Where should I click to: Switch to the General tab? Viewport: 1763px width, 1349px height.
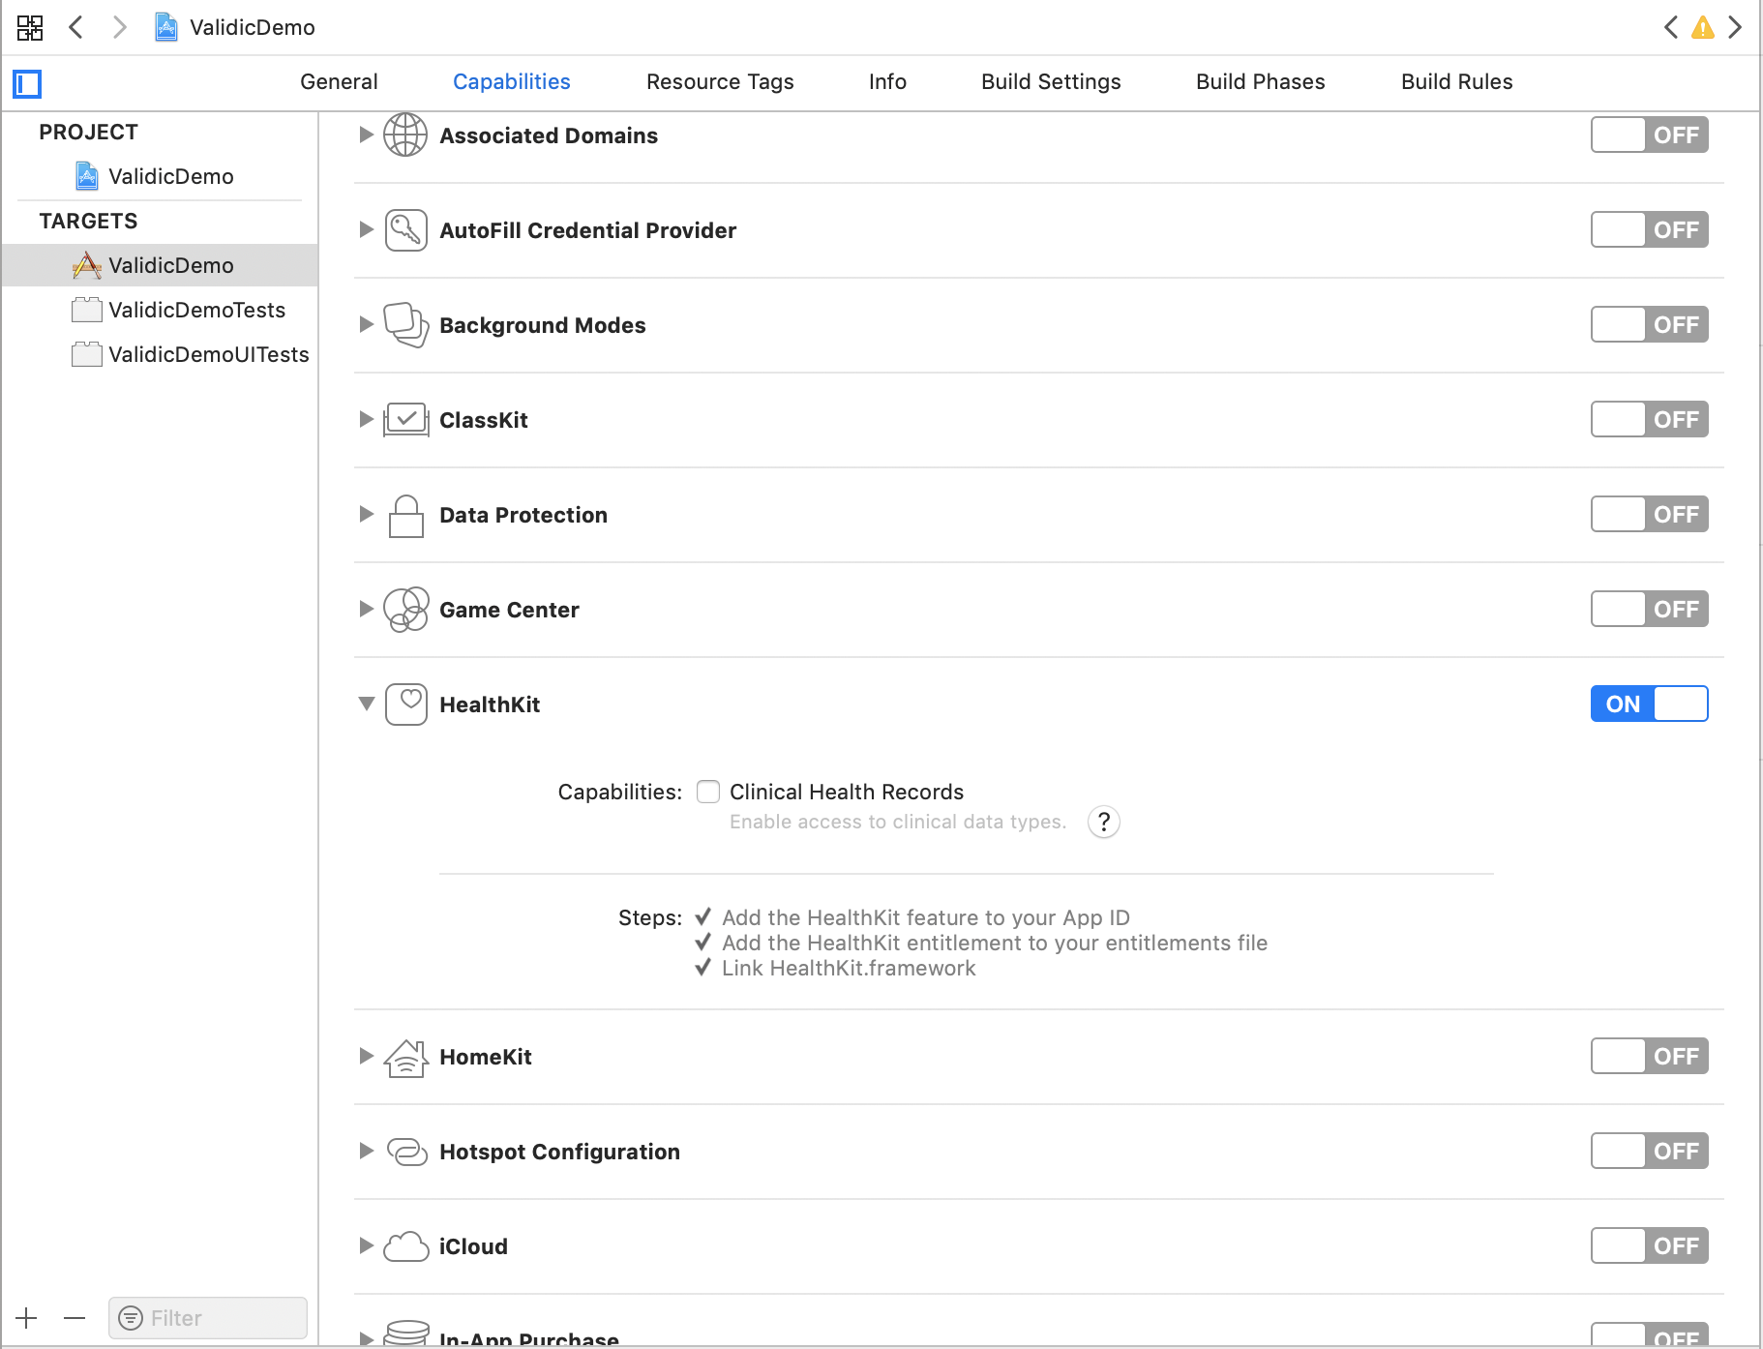pyautogui.click(x=339, y=82)
